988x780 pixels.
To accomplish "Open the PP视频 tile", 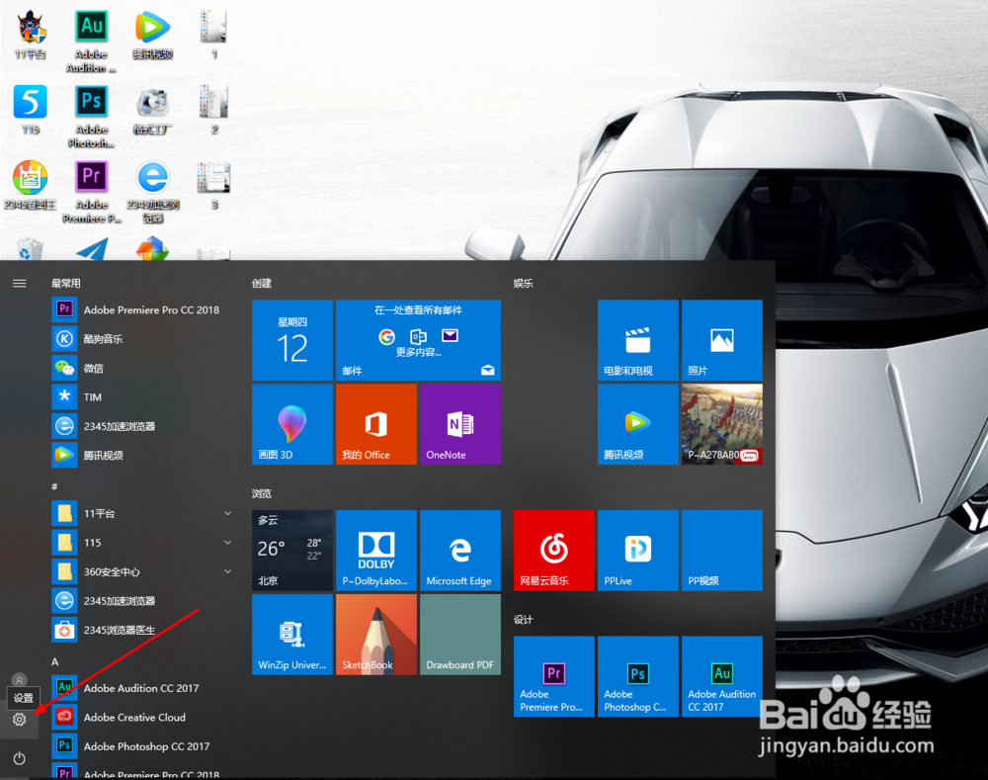I will click(722, 551).
